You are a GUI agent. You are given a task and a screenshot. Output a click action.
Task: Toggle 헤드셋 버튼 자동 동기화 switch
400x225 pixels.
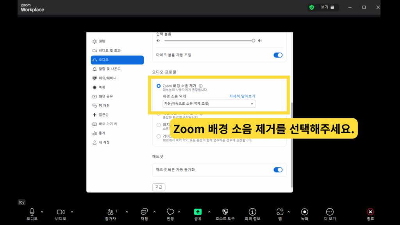pyautogui.click(x=278, y=170)
